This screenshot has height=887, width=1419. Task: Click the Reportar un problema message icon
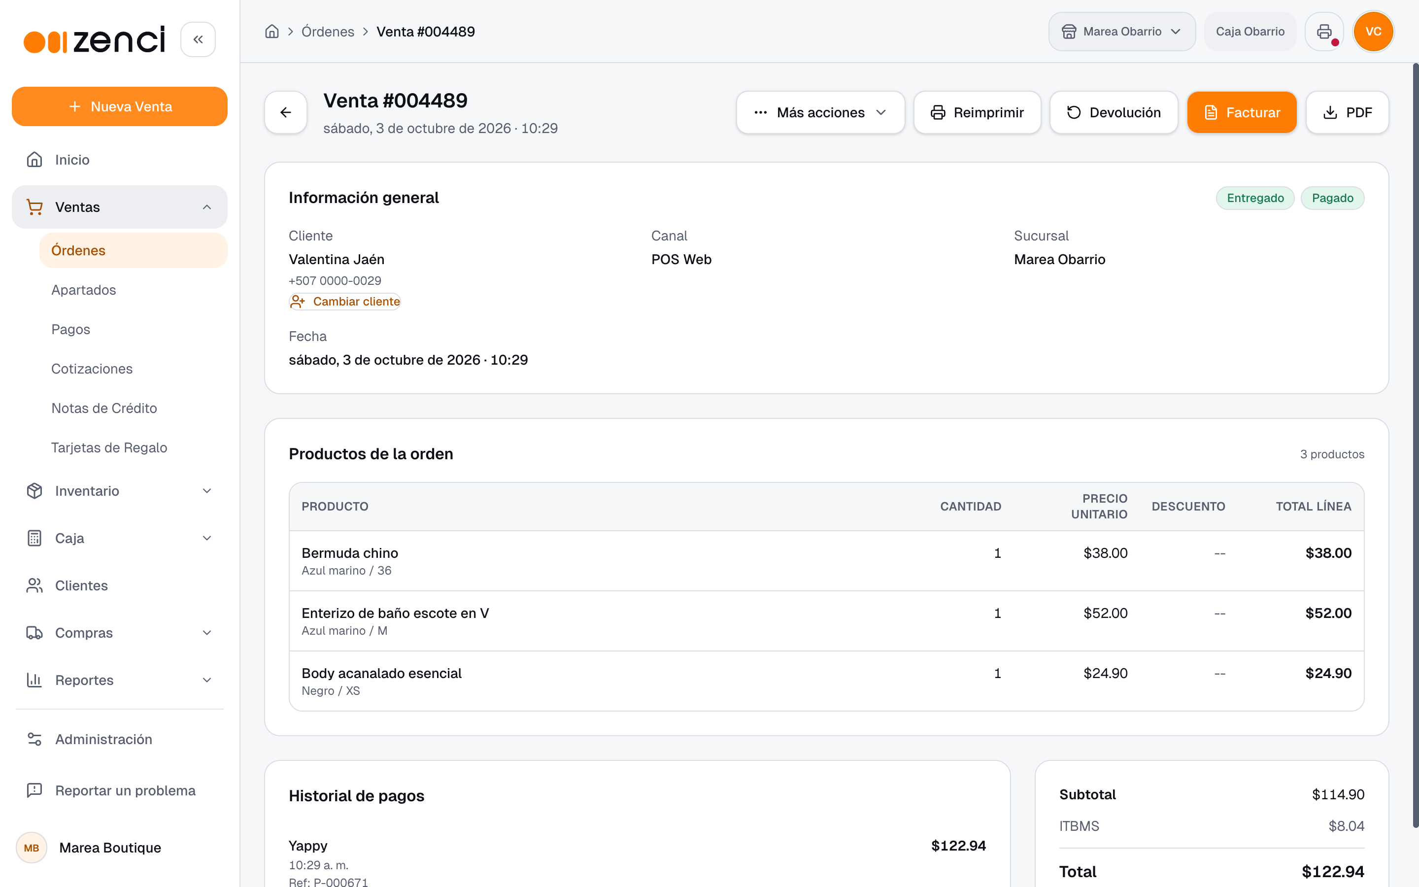(34, 790)
